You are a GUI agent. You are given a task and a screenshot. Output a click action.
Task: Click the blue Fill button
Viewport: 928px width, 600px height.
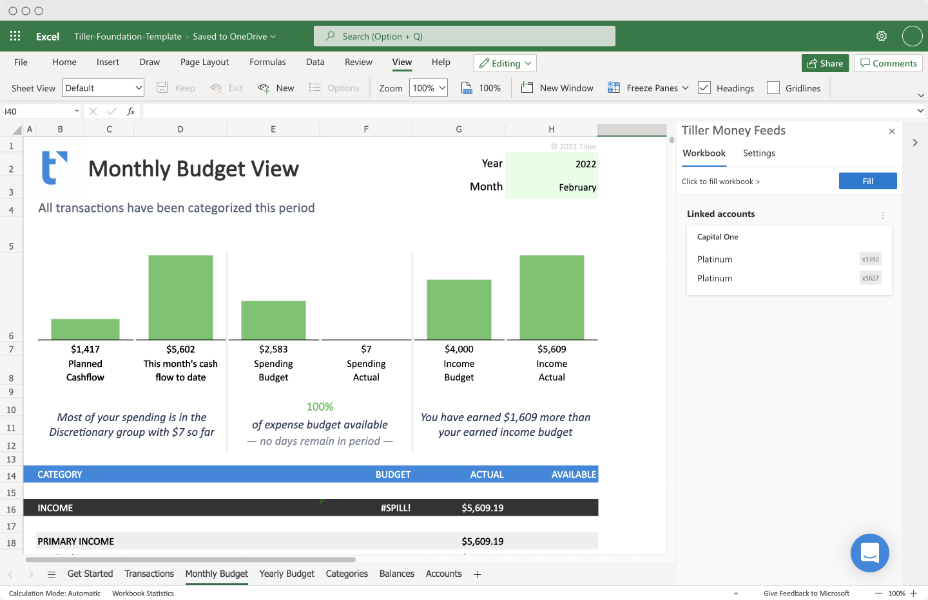point(868,181)
